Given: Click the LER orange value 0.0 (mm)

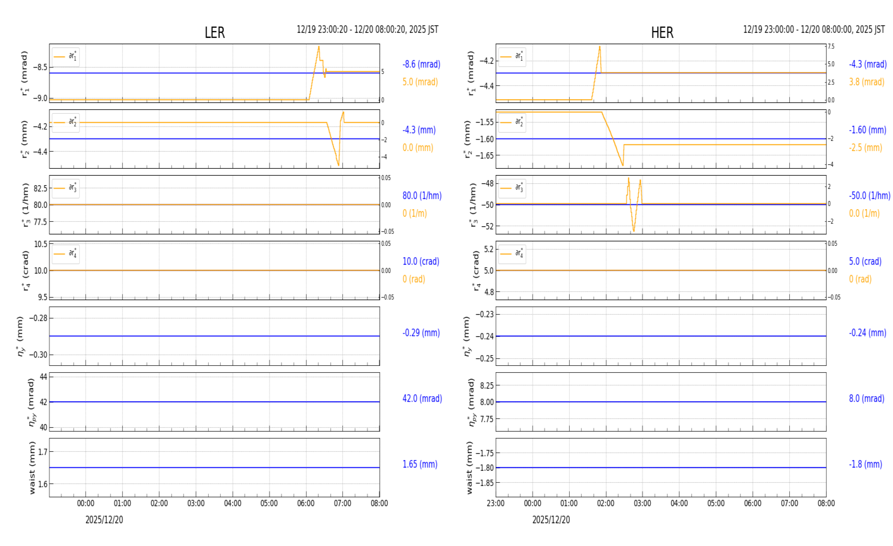Looking at the screenshot, I should click(417, 148).
